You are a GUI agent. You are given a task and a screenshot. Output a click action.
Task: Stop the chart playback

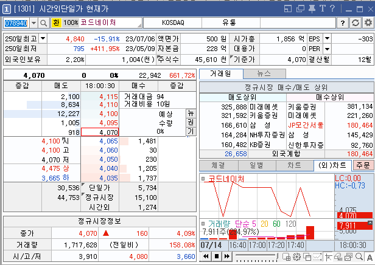click(x=217, y=256)
